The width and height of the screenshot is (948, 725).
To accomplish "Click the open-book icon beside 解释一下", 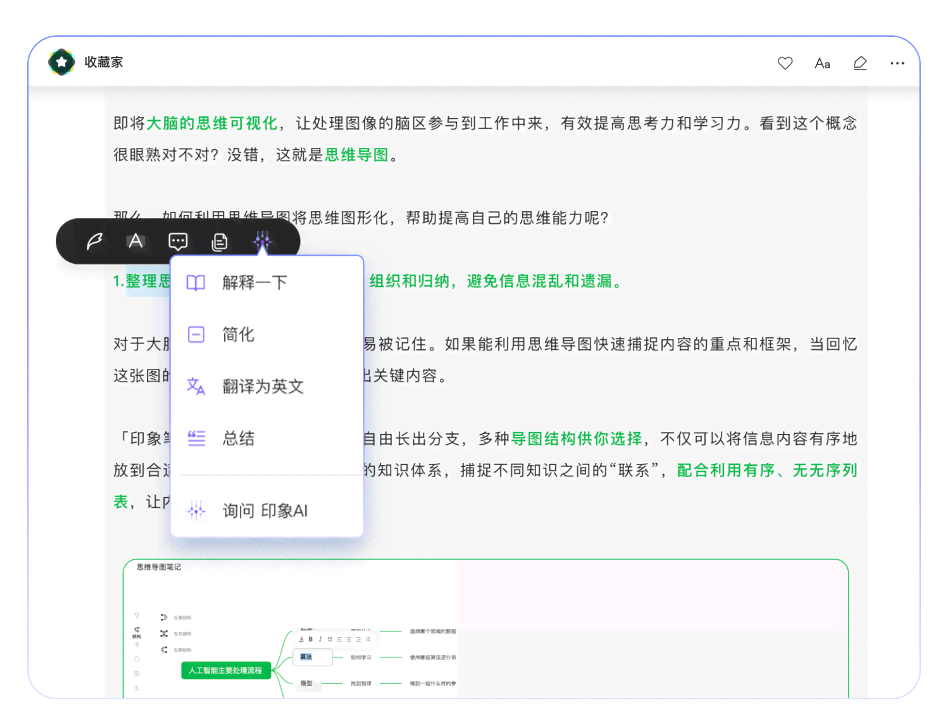I will click(x=196, y=283).
